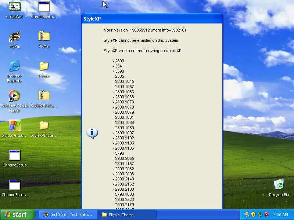This screenshot has height=220, width=294.
Task: Select the Pikmin zipped folder icon
Action: (44, 36)
